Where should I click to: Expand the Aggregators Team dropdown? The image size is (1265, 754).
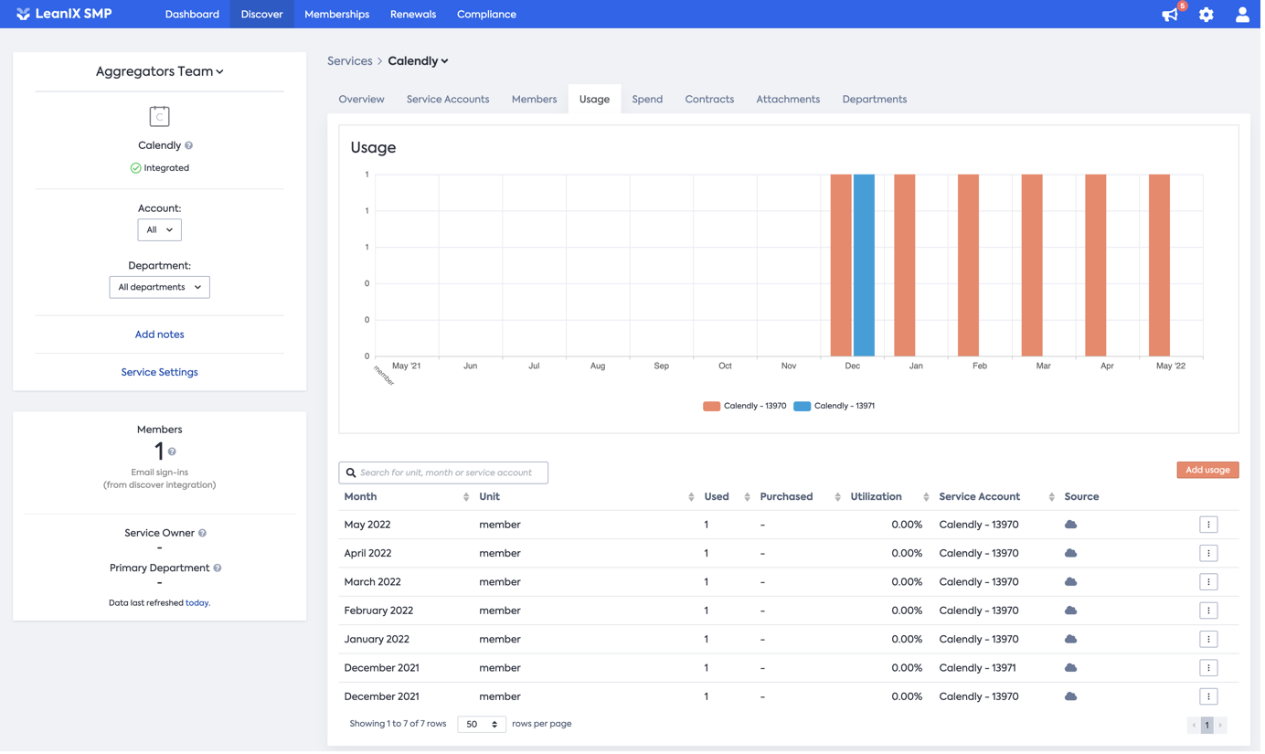[x=160, y=71]
